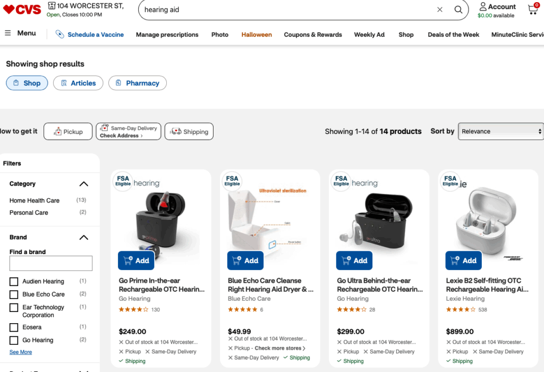Click the Find a brand input field
The width and height of the screenshot is (544, 372).
coord(51,263)
